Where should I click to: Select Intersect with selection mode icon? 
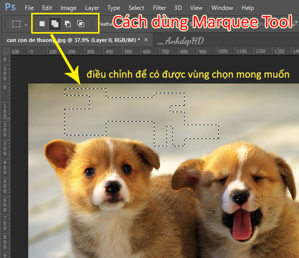81,24
